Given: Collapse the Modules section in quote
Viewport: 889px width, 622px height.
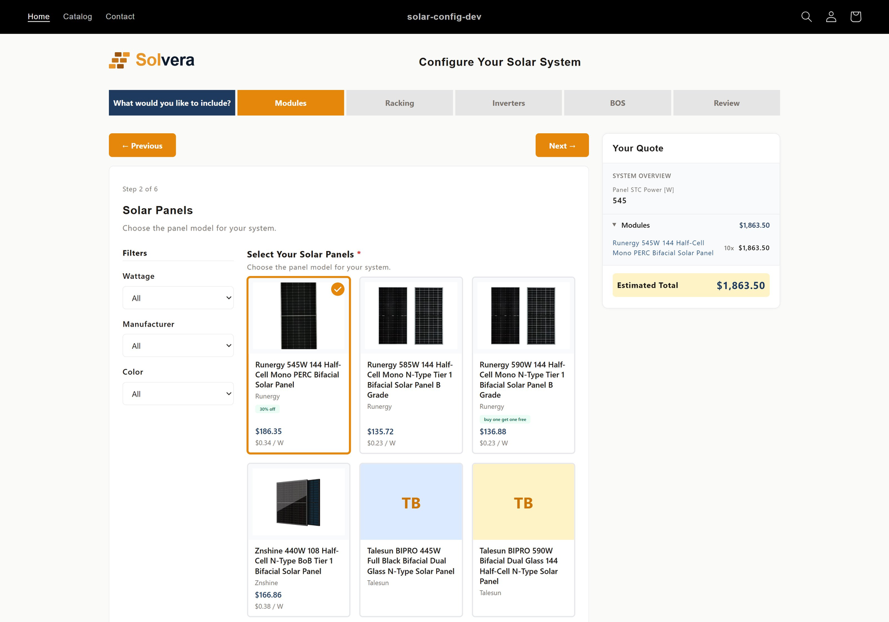Looking at the screenshot, I should pos(614,225).
